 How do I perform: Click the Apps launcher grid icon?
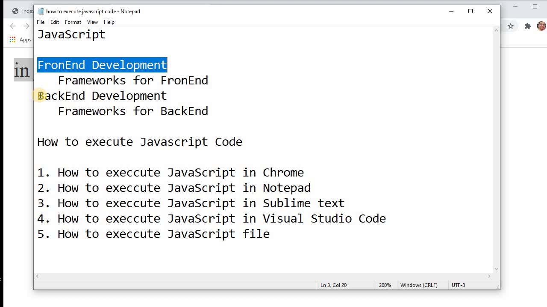(x=12, y=39)
